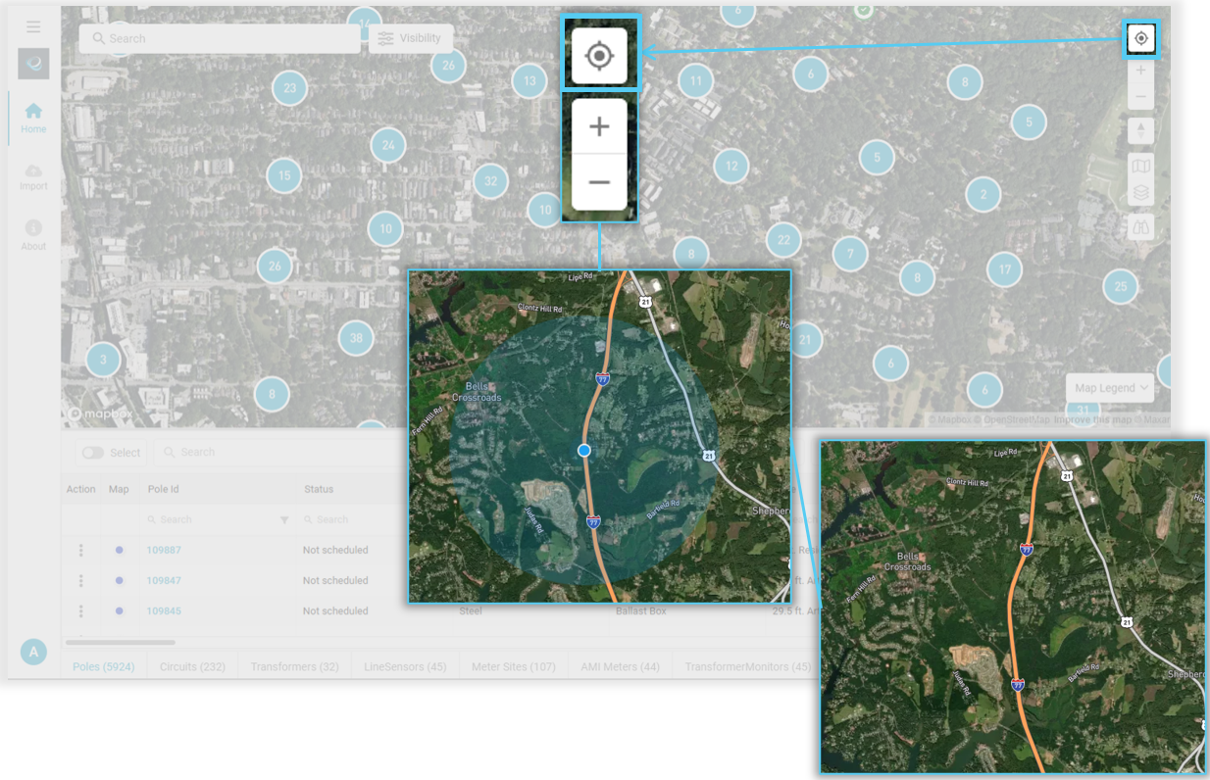Viewport: 1210px width, 780px height.
Task: Click the filter funnel in the Pole Id column
Action: click(x=284, y=519)
